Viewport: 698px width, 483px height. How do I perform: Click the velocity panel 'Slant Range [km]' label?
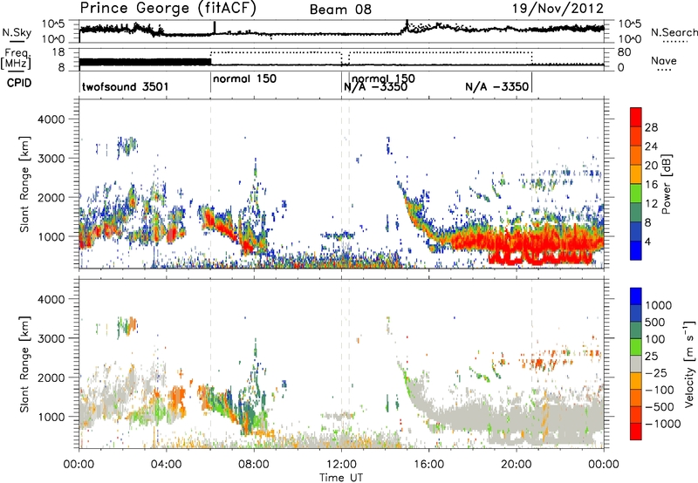point(24,364)
